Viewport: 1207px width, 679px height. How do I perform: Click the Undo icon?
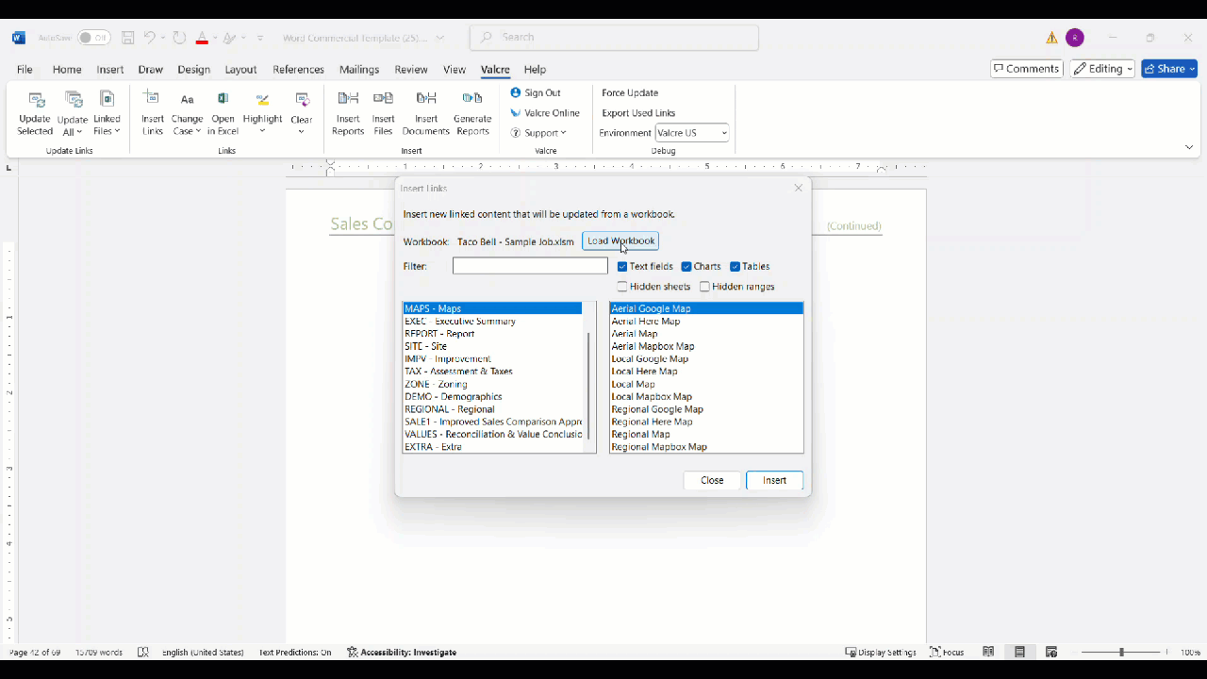[x=150, y=38]
